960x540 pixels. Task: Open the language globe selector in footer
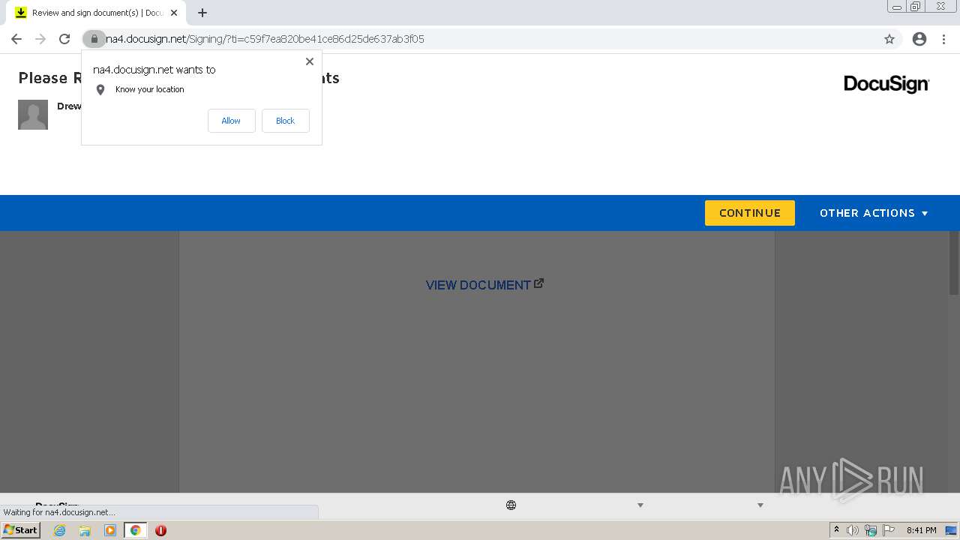(511, 505)
